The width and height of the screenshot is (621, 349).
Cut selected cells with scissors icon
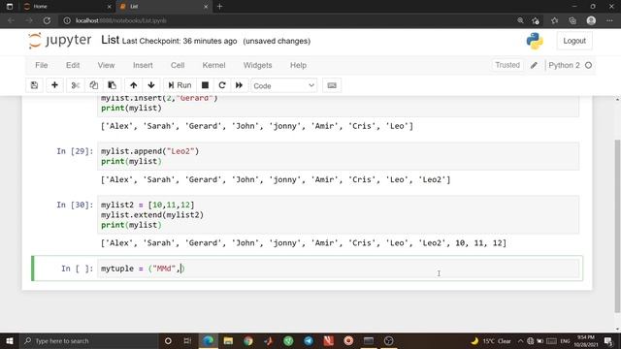[x=76, y=85]
